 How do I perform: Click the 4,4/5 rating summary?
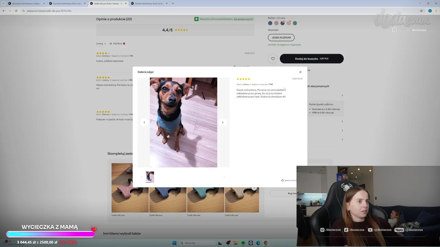coord(175,30)
